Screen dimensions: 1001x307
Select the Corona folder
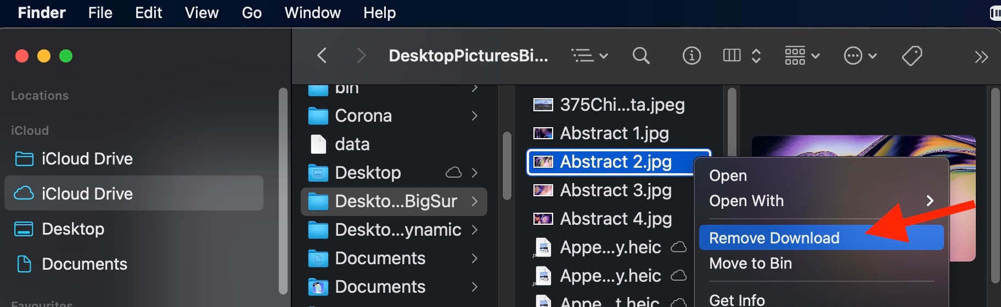(363, 116)
